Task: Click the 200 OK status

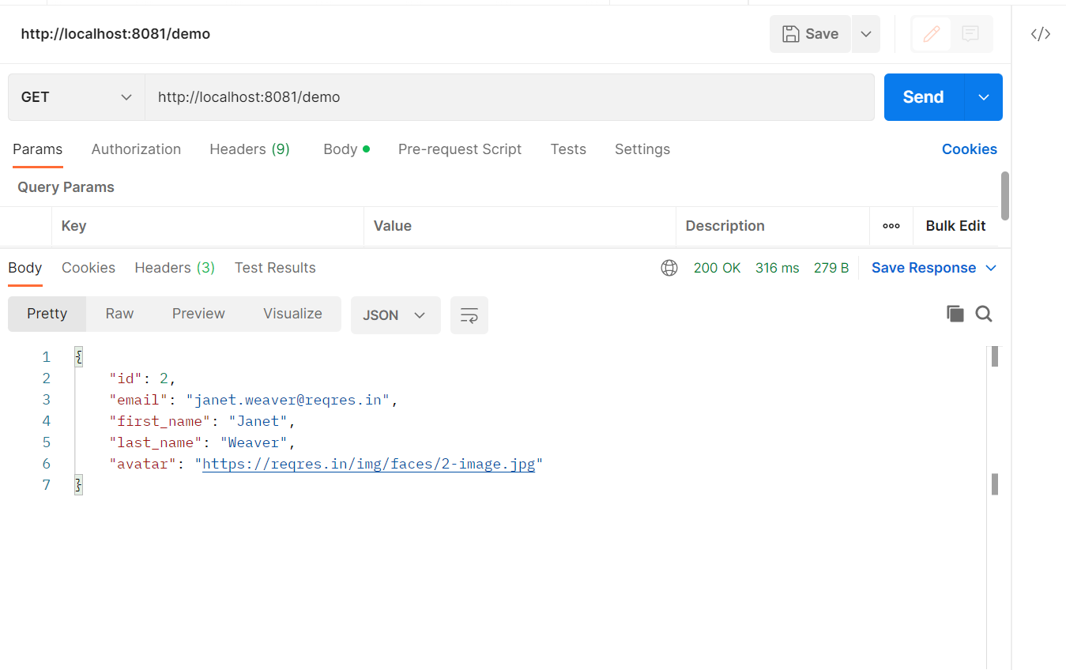Action: tap(717, 268)
